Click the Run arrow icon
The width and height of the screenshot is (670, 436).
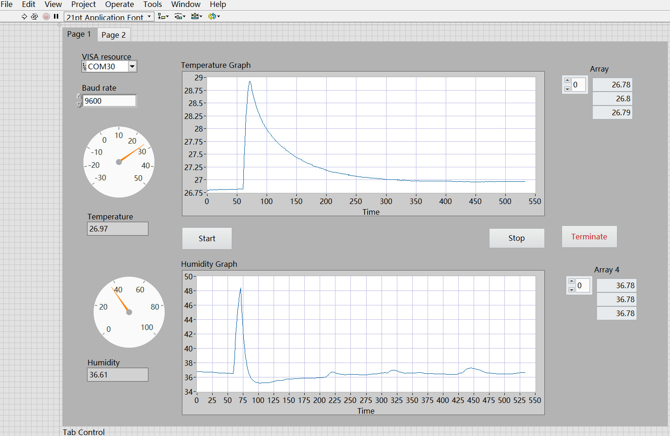pos(24,16)
